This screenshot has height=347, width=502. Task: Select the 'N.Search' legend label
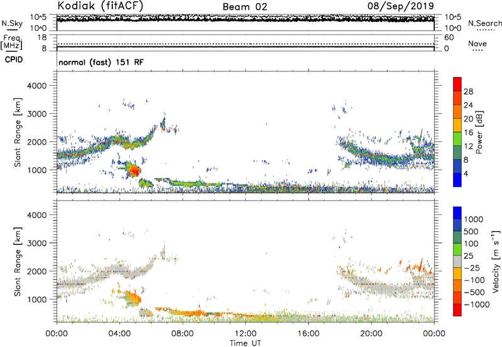pos(484,23)
